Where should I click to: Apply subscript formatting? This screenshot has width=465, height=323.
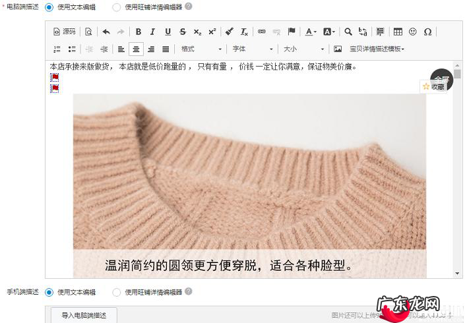coord(197,32)
